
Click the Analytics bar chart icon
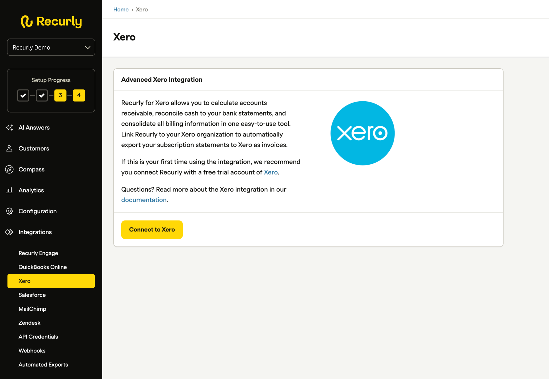[9, 190]
